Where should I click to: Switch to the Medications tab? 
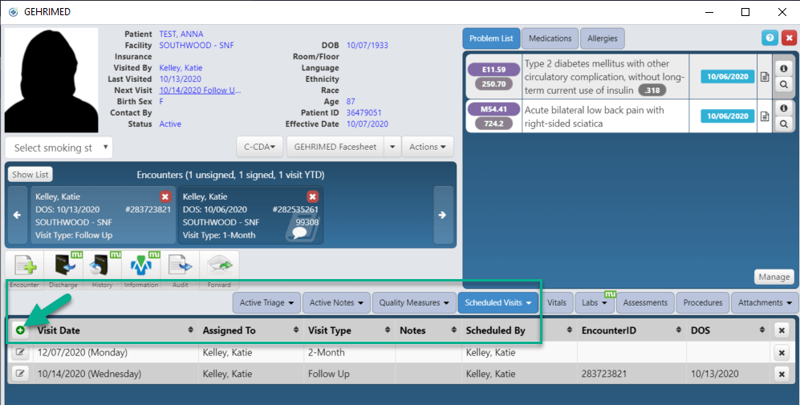coord(550,38)
